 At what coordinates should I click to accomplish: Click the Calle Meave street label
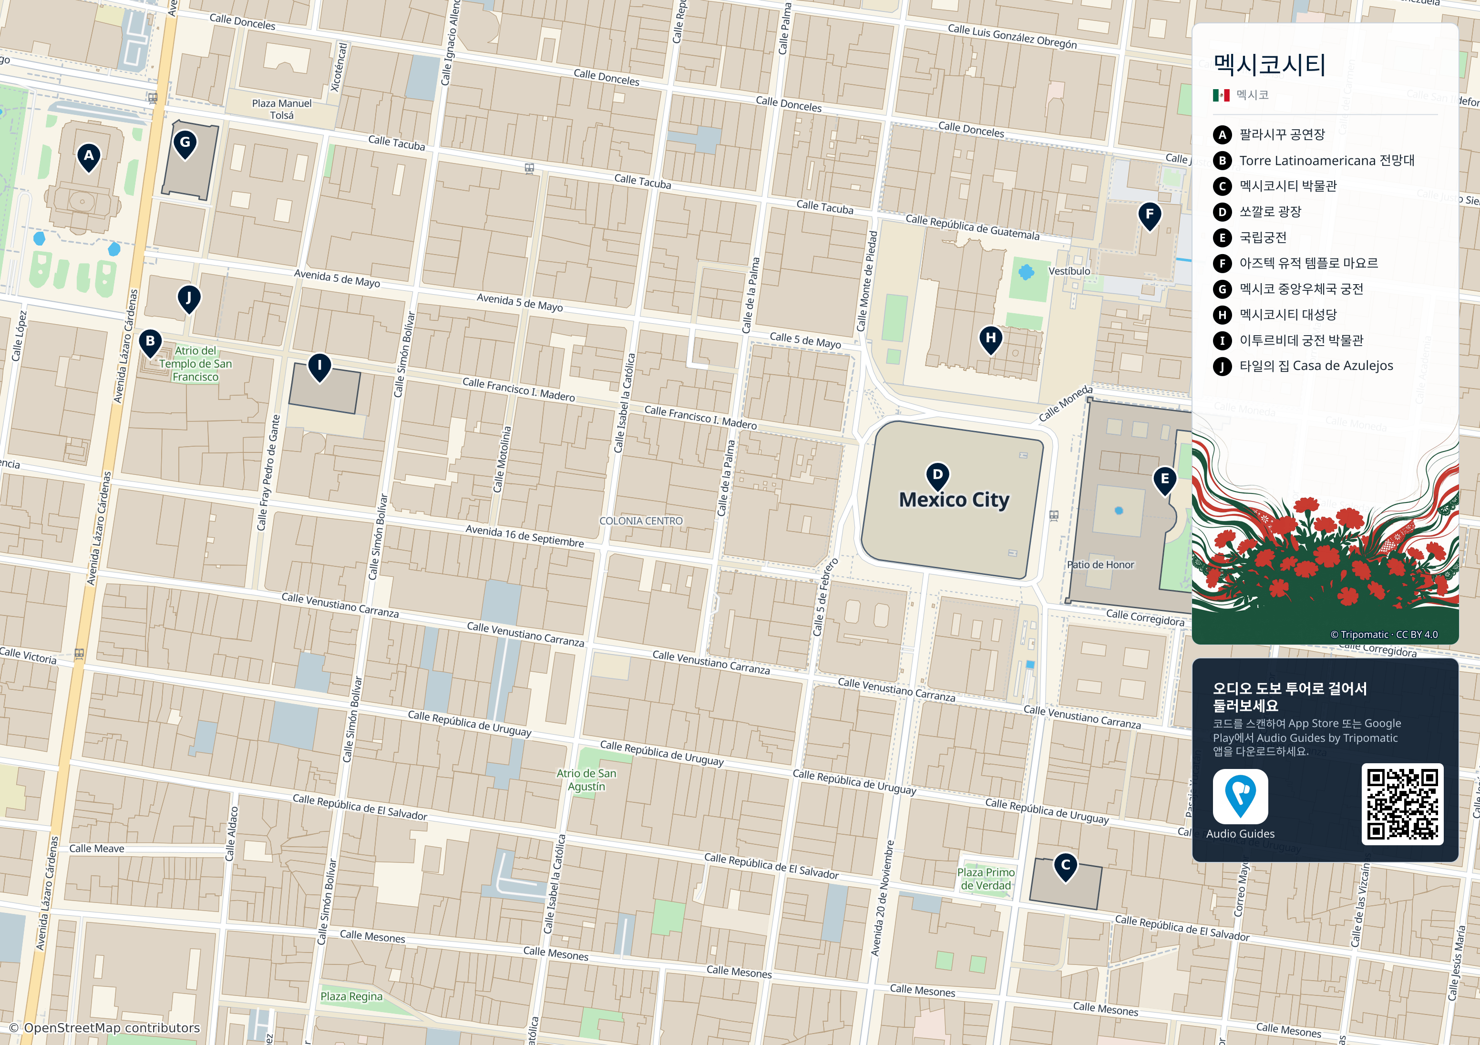coord(97,849)
